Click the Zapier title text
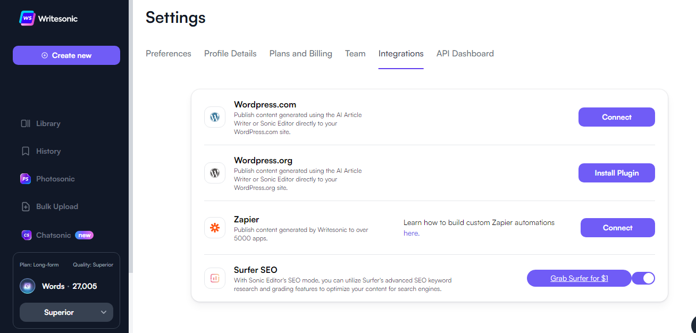The height and width of the screenshot is (333, 696). [x=246, y=219]
